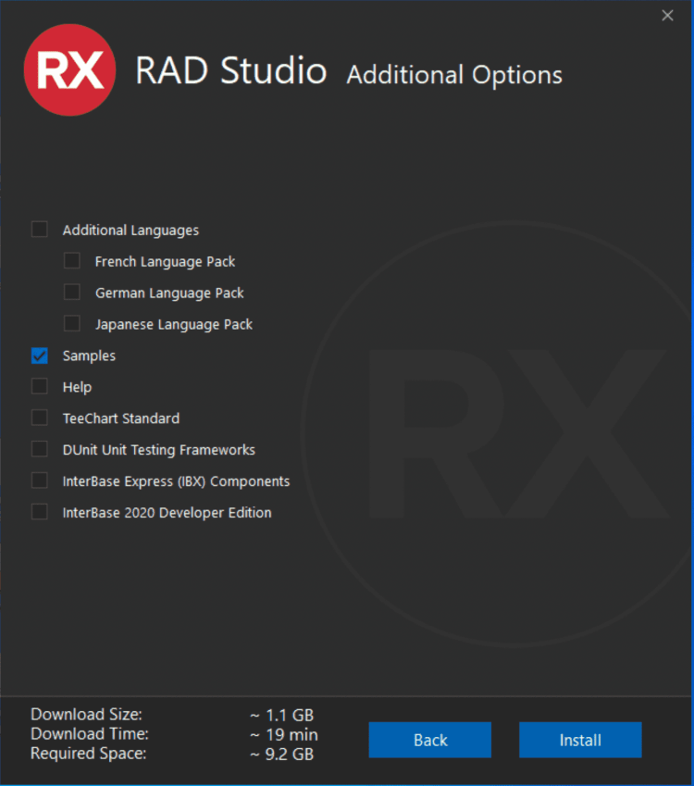Click the 'Download Time:' label
Image resolution: width=694 pixels, height=786 pixels.
pos(90,734)
